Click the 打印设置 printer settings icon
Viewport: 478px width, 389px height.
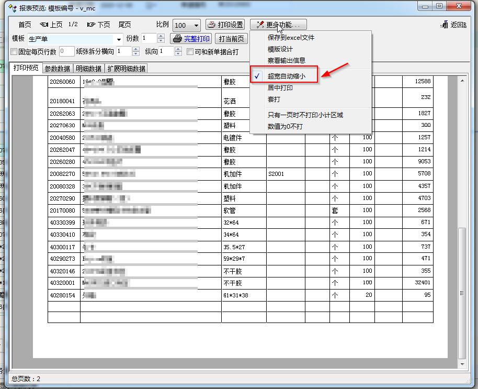(211, 25)
